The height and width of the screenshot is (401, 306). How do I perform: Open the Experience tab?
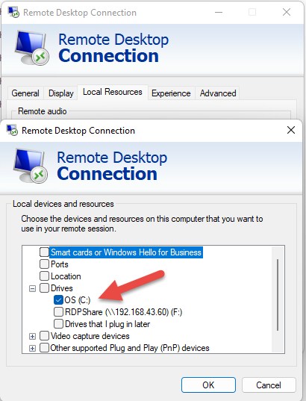[171, 93]
